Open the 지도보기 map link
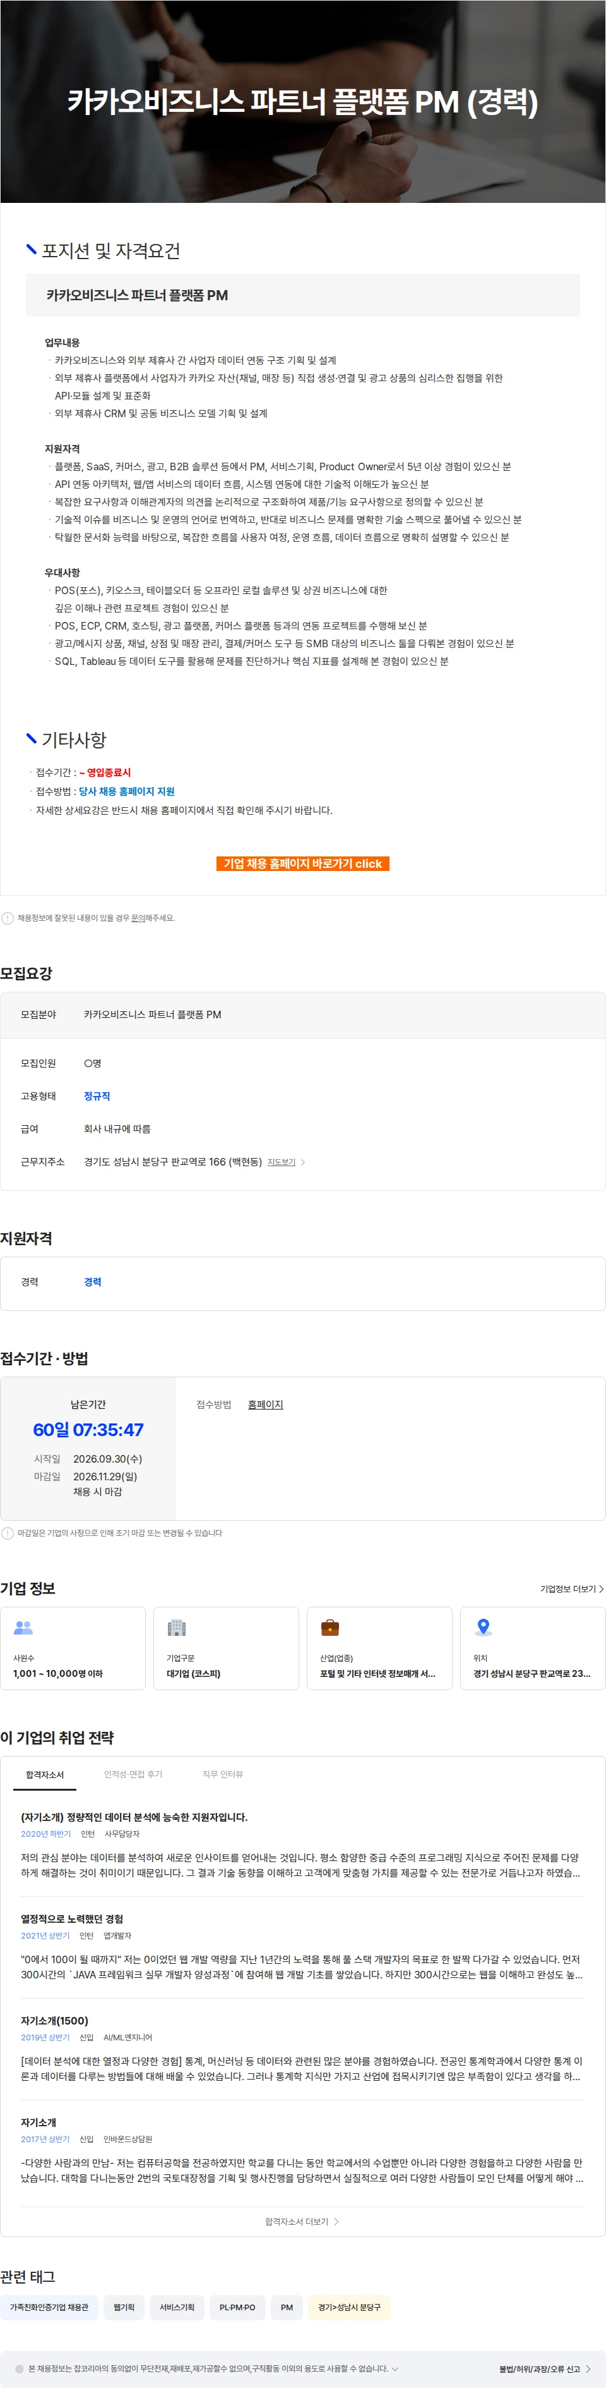The image size is (606, 2388). pyautogui.click(x=282, y=1162)
